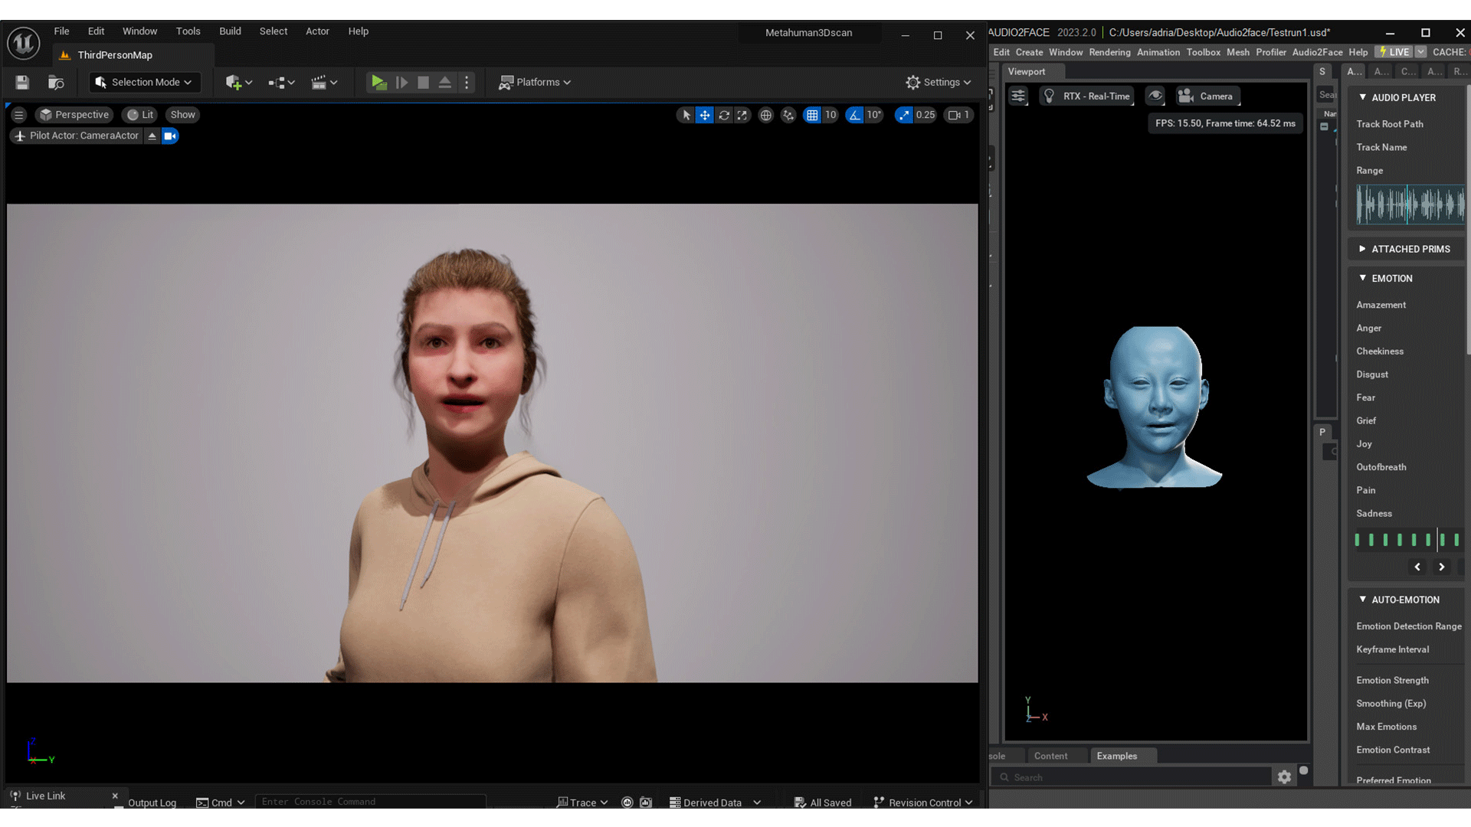The width and height of the screenshot is (1471, 827).
Task: Toggle grid snapping in Unreal viewport
Action: [812, 115]
